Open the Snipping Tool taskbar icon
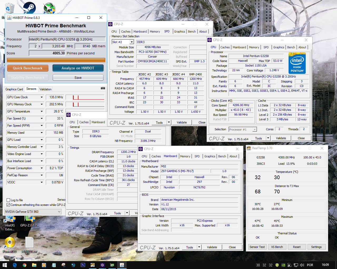 pos(63,265)
